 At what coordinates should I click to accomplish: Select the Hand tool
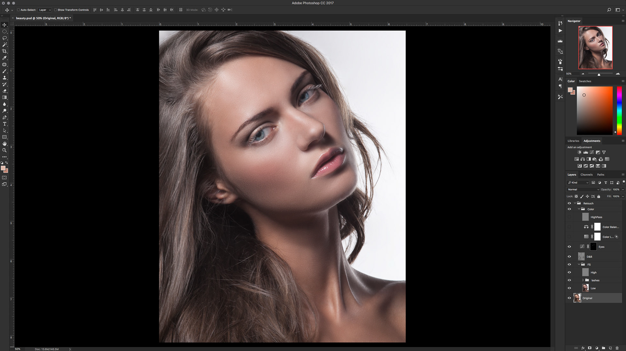[x=5, y=144]
